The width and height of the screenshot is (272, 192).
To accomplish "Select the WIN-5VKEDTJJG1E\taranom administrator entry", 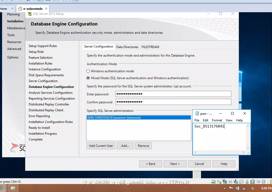I will [x=139, y=118].
